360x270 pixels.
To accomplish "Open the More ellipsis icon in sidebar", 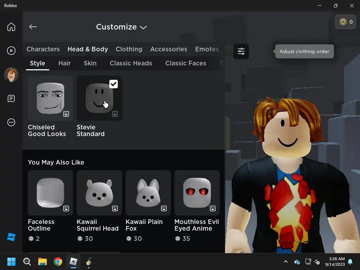I will click(11, 122).
